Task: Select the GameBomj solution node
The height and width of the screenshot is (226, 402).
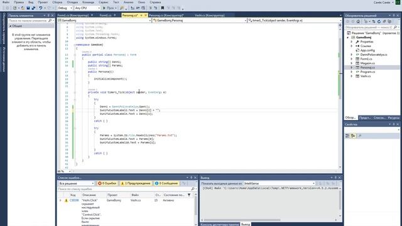Action: pos(373,33)
